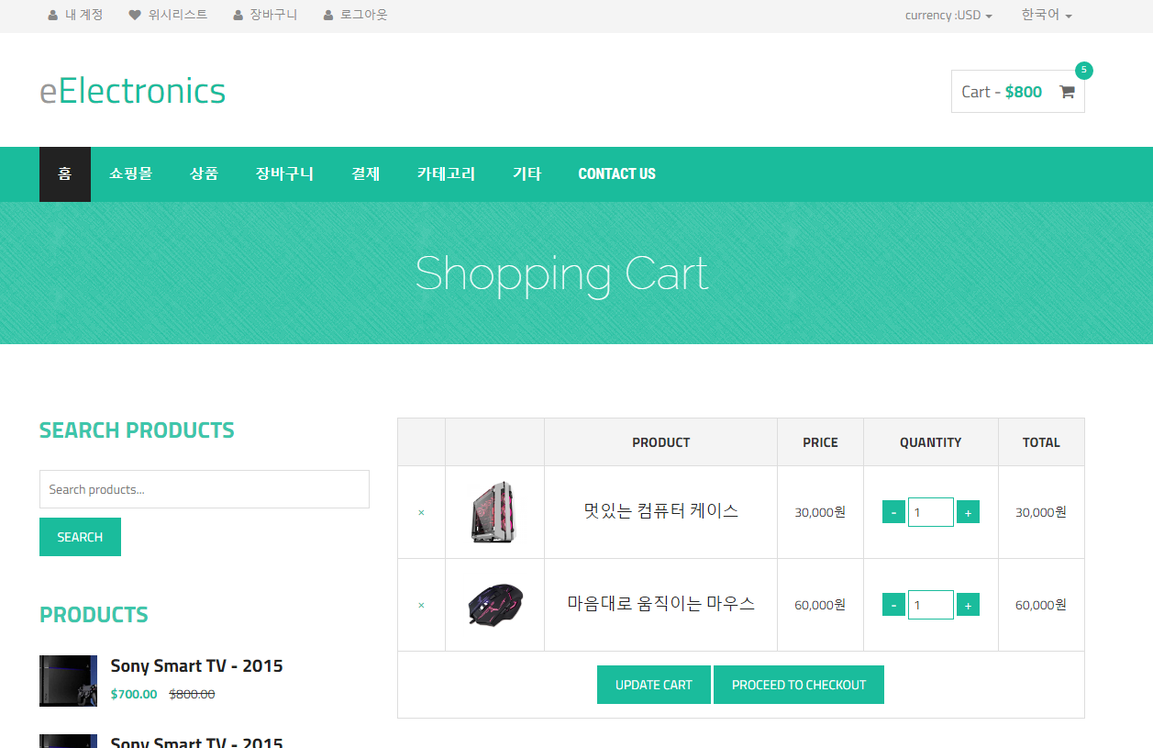Screen dimensions: 1153x748
Task: Click PROCEED TO CHECKOUT button
Action: click(x=799, y=685)
